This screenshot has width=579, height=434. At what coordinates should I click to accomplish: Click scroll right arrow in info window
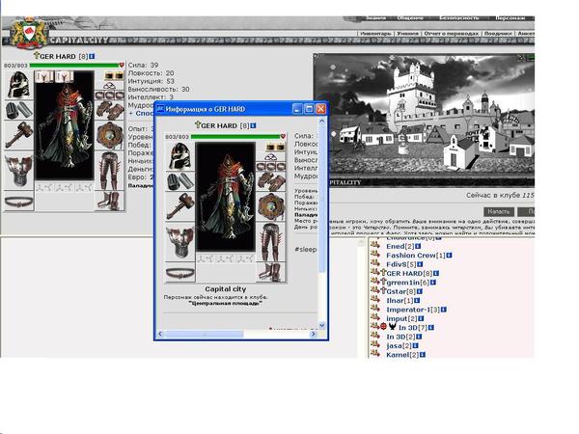(313, 334)
